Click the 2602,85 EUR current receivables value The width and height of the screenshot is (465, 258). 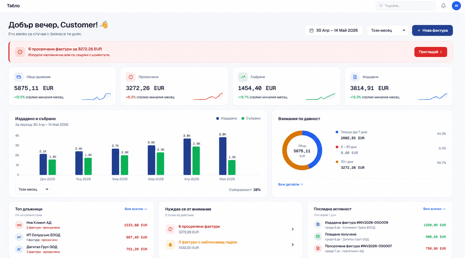click(x=353, y=138)
